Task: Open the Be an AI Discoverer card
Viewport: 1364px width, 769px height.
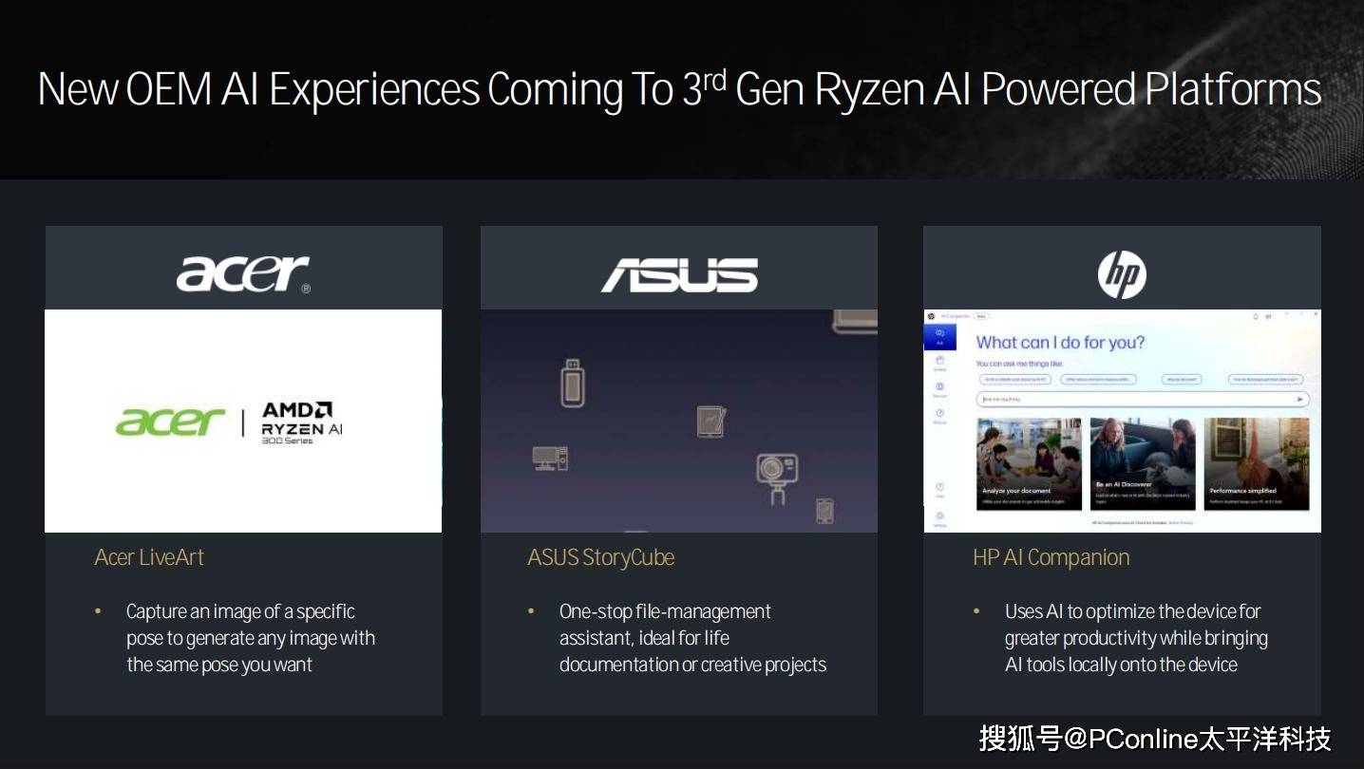Action: pyautogui.click(x=1143, y=464)
